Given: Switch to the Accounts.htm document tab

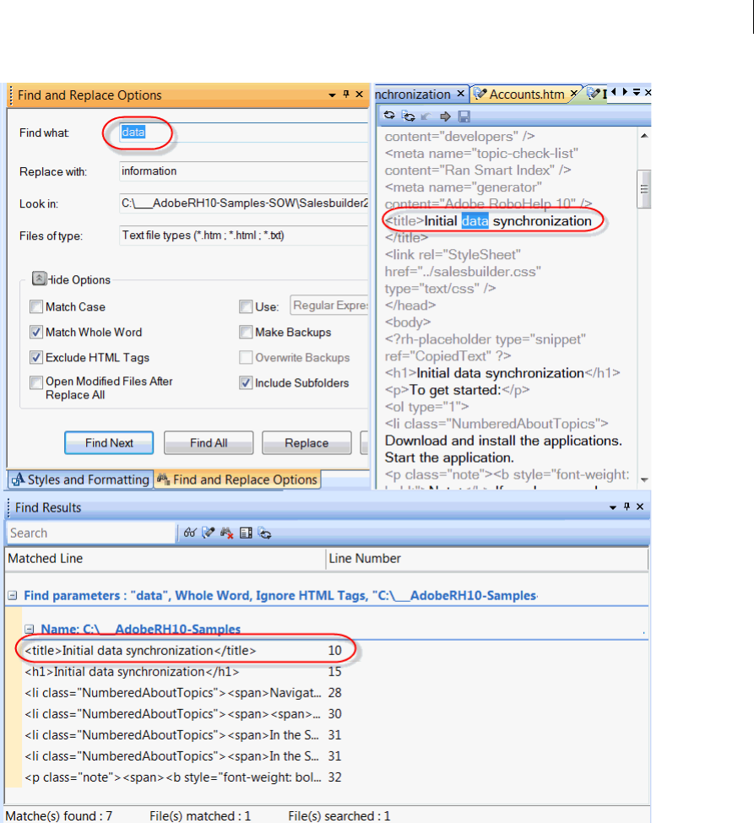Looking at the screenshot, I should [x=526, y=94].
